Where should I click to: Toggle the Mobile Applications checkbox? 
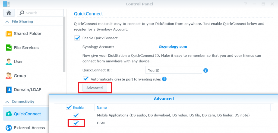[x=76, y=115]
